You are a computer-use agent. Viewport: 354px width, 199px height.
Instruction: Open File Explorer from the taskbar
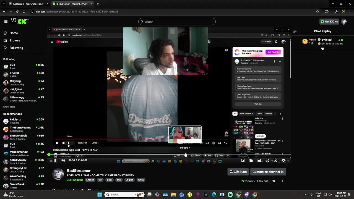tap(173, 195)
